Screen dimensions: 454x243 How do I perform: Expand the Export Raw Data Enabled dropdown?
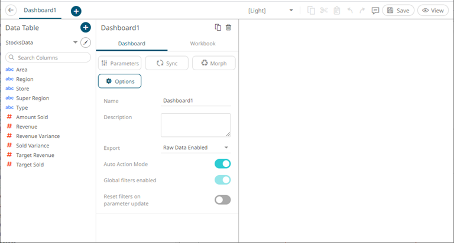pos(196,147)
